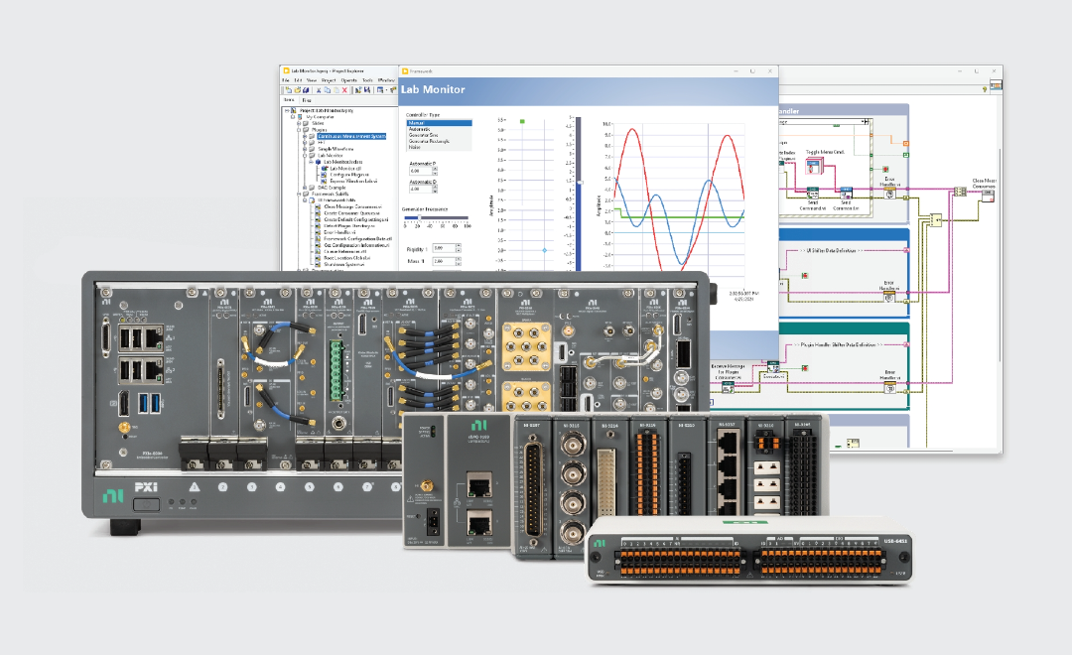Select Shutdown System.vi in the tree
Screen dimensions: 1072x655
(343, 265)
